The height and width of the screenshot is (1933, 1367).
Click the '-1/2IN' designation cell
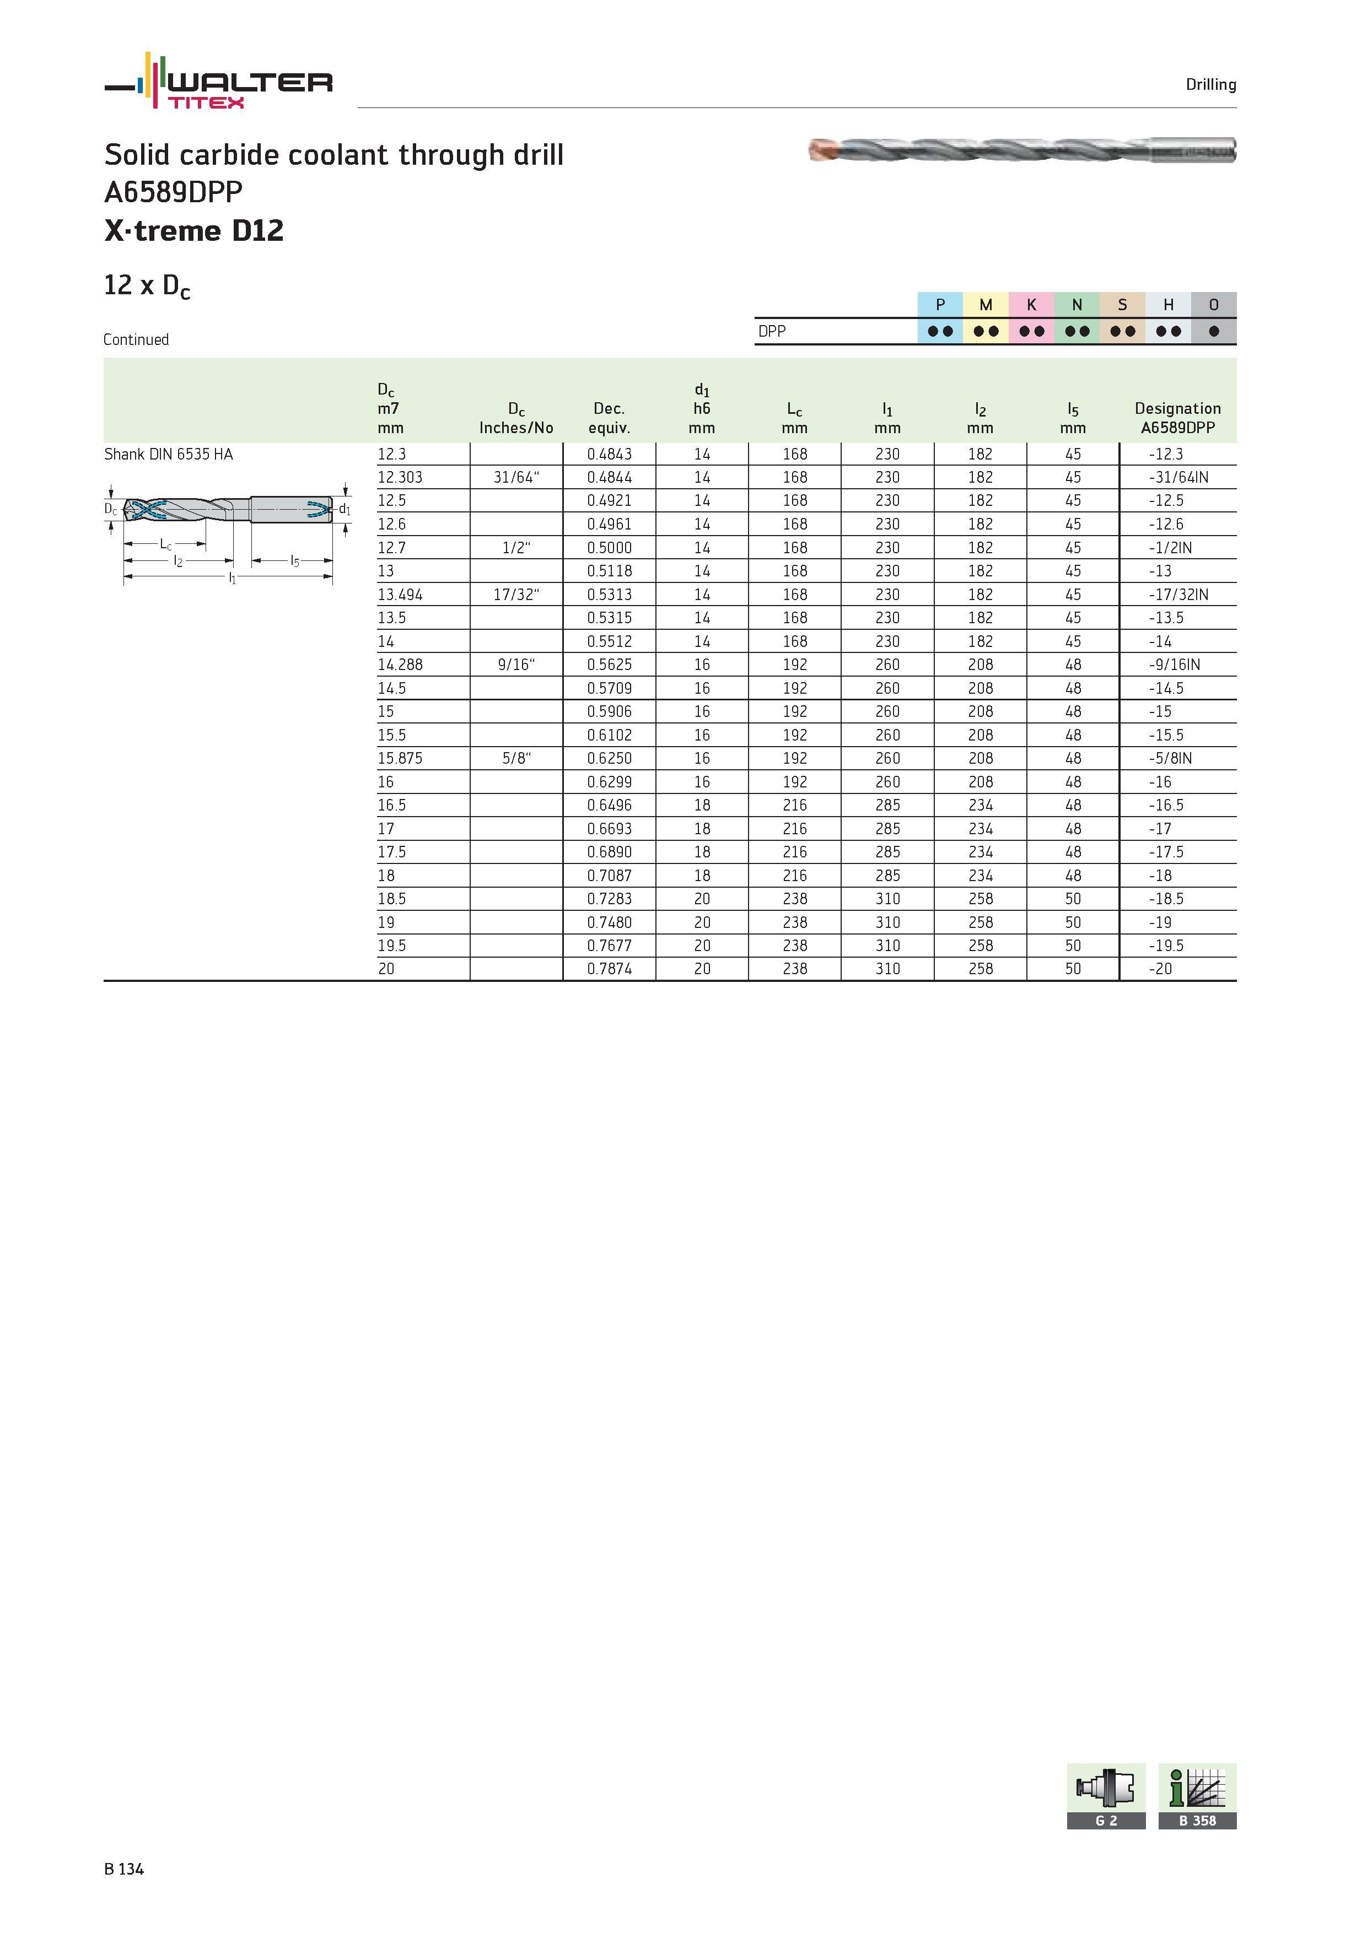point(1170,547)
